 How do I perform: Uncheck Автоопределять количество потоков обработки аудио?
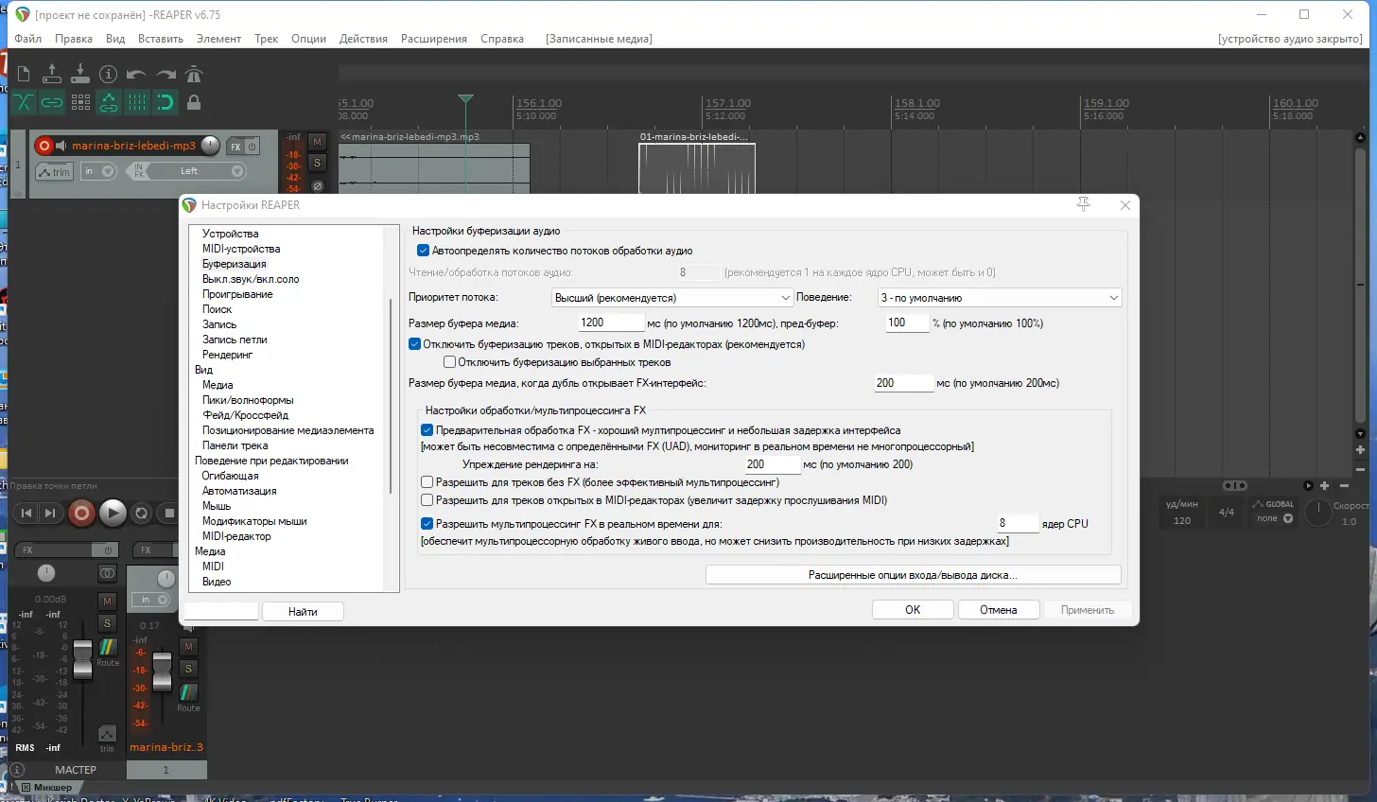click(x=423, y=251)
